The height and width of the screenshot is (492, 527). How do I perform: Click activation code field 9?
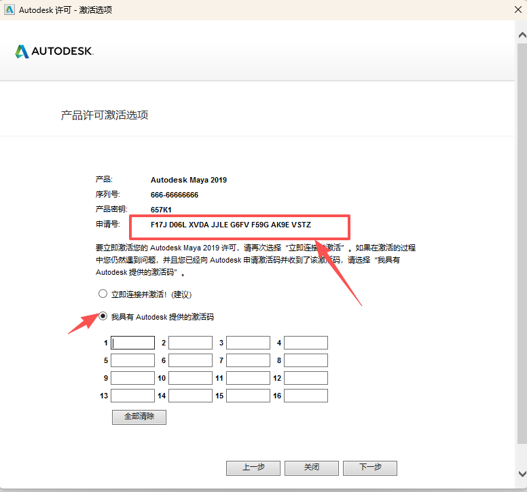tap(132, 378)
